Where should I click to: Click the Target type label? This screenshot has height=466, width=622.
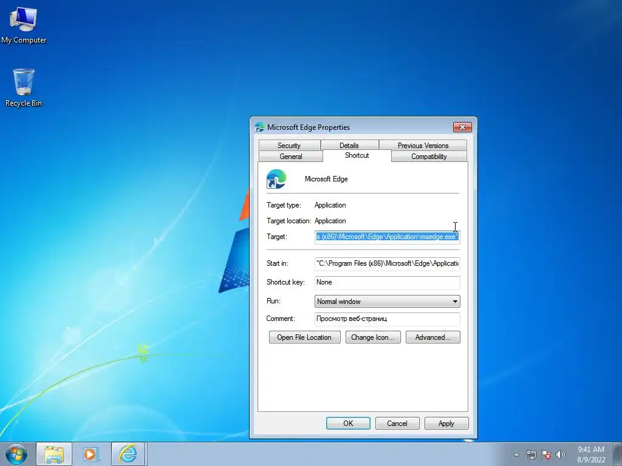tap(284, 205)
